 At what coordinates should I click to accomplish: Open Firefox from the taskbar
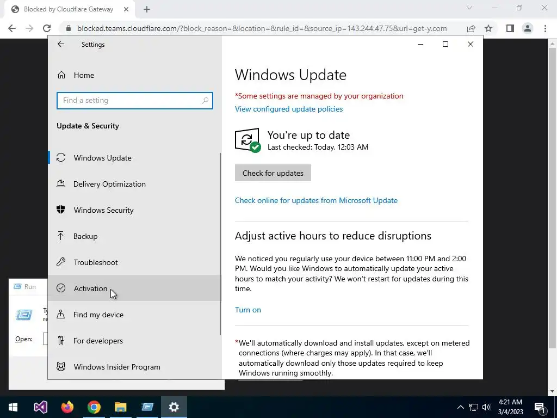[x=67, y=407]
